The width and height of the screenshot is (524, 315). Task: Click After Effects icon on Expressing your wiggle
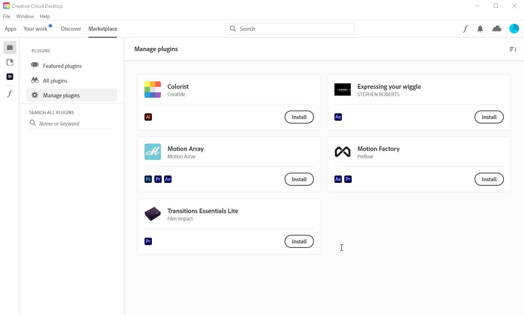(x=338, y=117)
